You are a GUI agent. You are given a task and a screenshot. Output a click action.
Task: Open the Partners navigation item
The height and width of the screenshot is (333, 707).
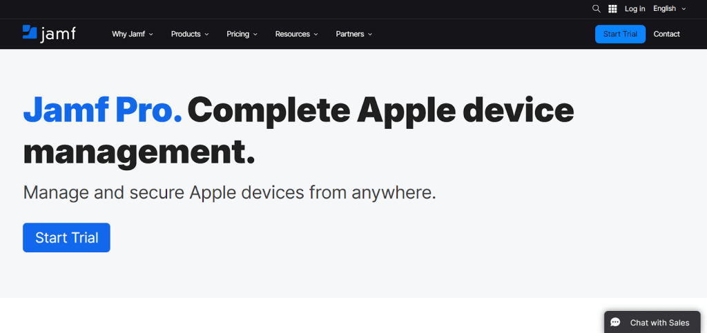[349, 34]
